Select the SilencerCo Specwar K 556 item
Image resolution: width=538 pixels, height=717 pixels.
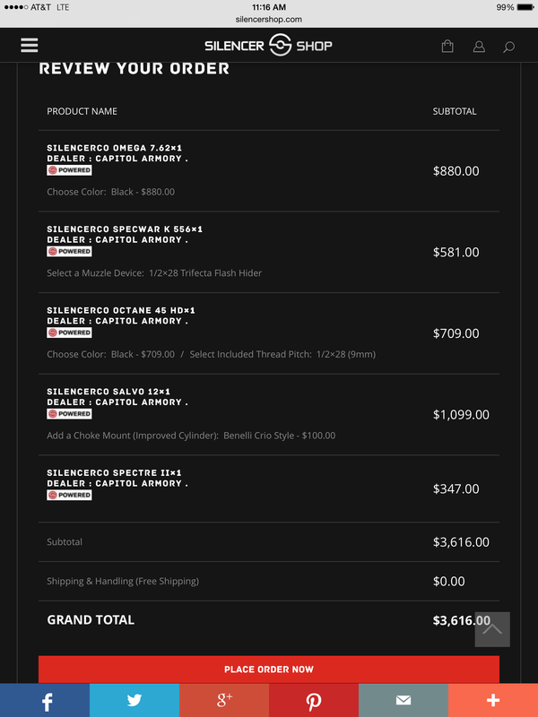(x=125, y=229)
